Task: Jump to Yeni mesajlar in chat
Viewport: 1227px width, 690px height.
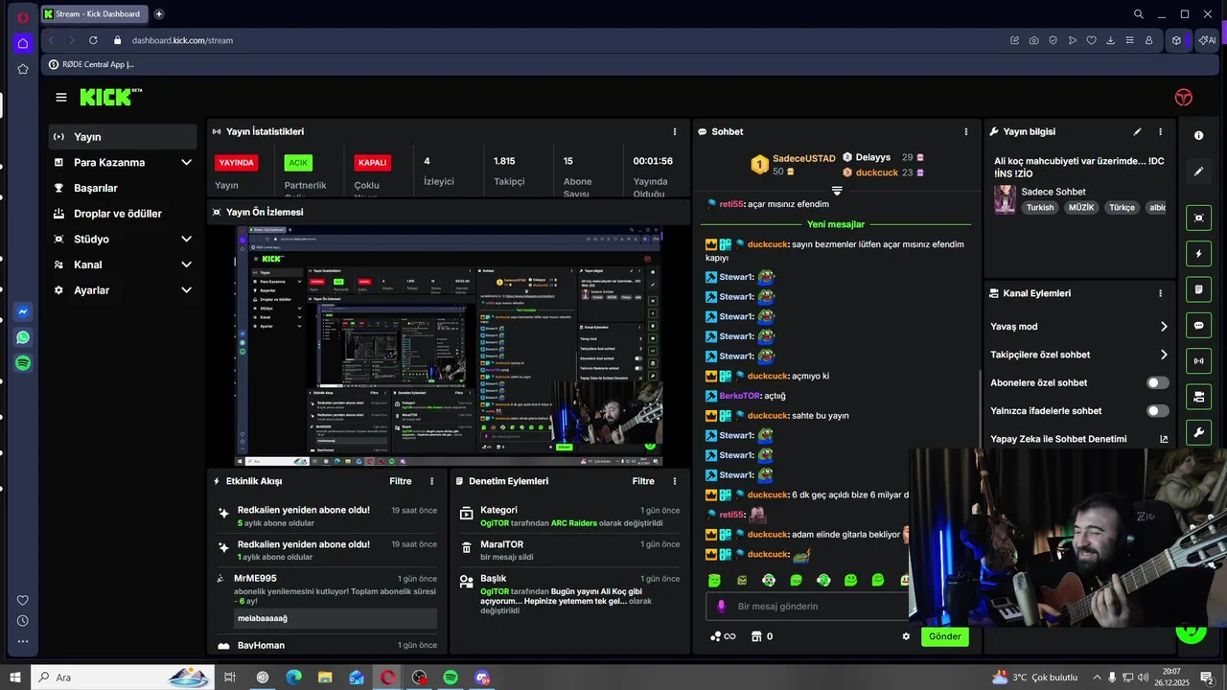Action: click(x=836, y=224)
